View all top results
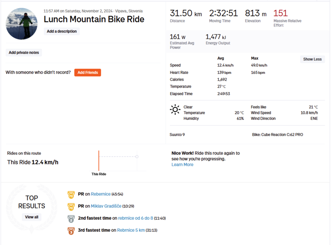Image resolution: width=331 pixels, height=245 pixels. 31,217
